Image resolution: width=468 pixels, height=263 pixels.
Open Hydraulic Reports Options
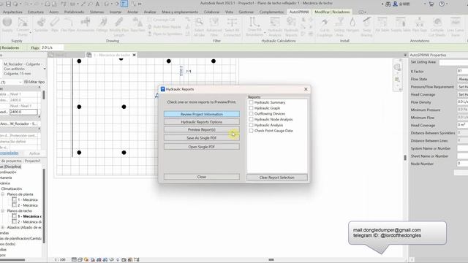click(202, 122)
